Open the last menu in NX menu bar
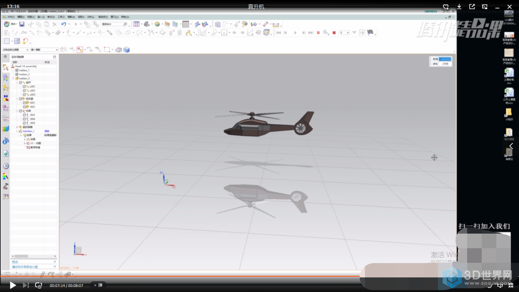Screen dimensions: 519x292 coord(125,17)
